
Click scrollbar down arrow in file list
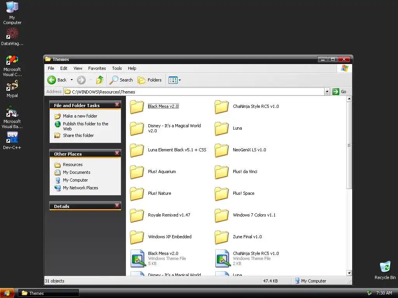[349, 273]
